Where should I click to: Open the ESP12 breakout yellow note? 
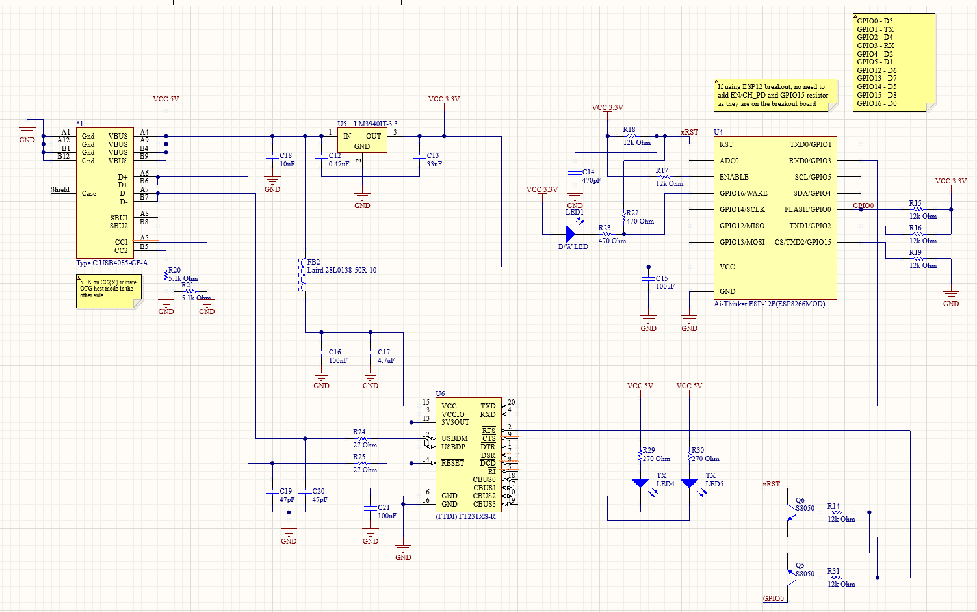pos(775,95)
